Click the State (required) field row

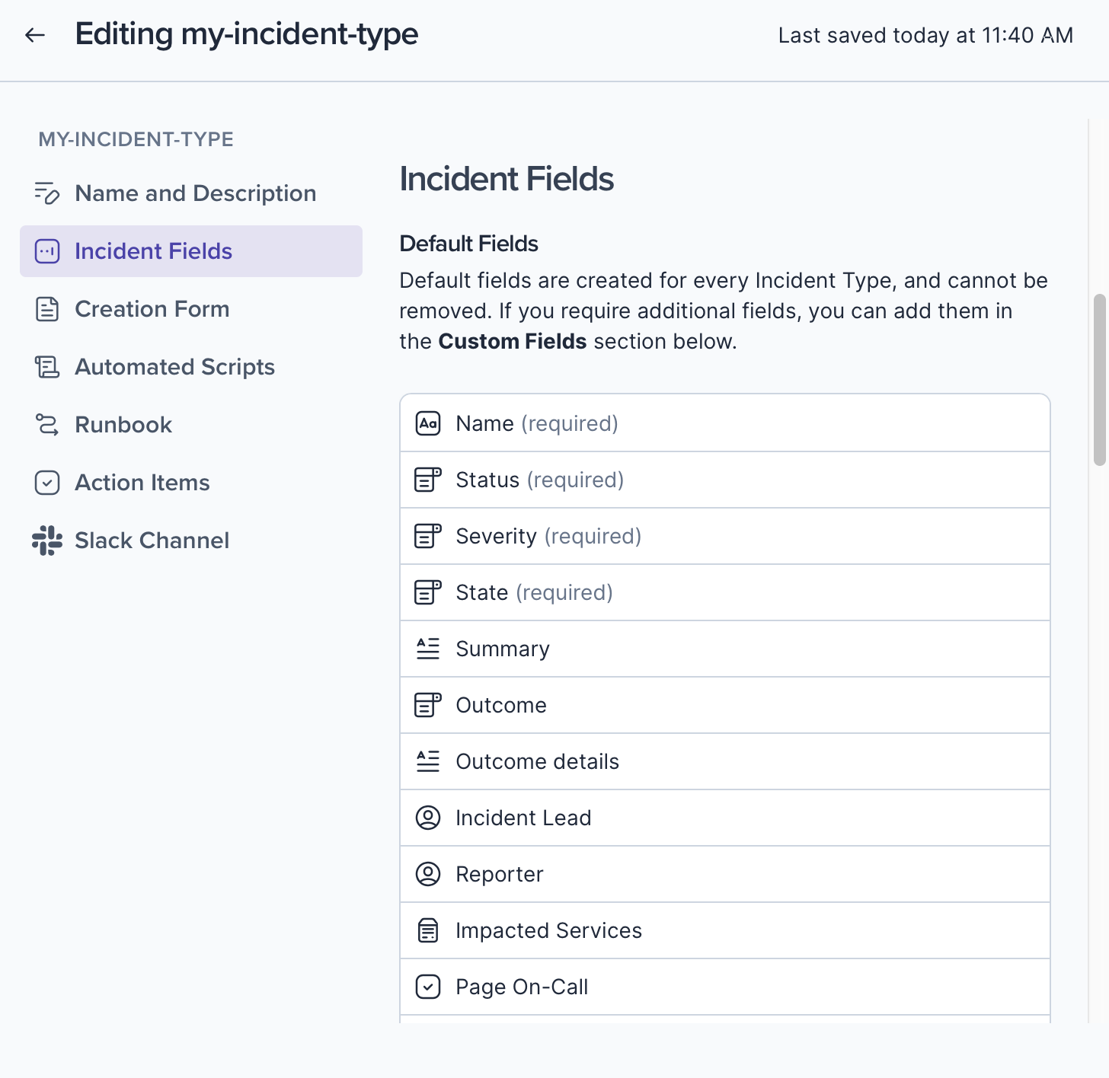click(x=724, y=592)
